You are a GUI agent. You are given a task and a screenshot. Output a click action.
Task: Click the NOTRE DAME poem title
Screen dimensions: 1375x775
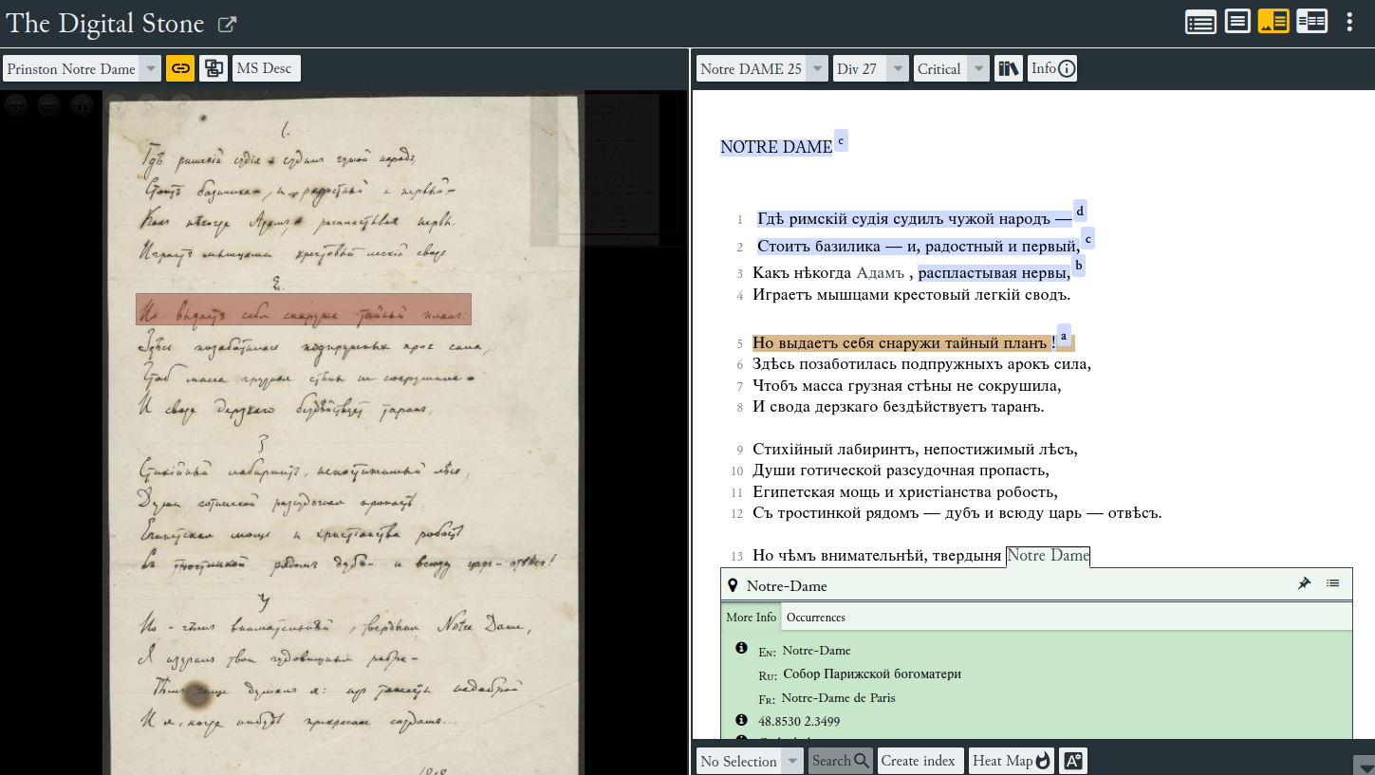tap(776, 147)
